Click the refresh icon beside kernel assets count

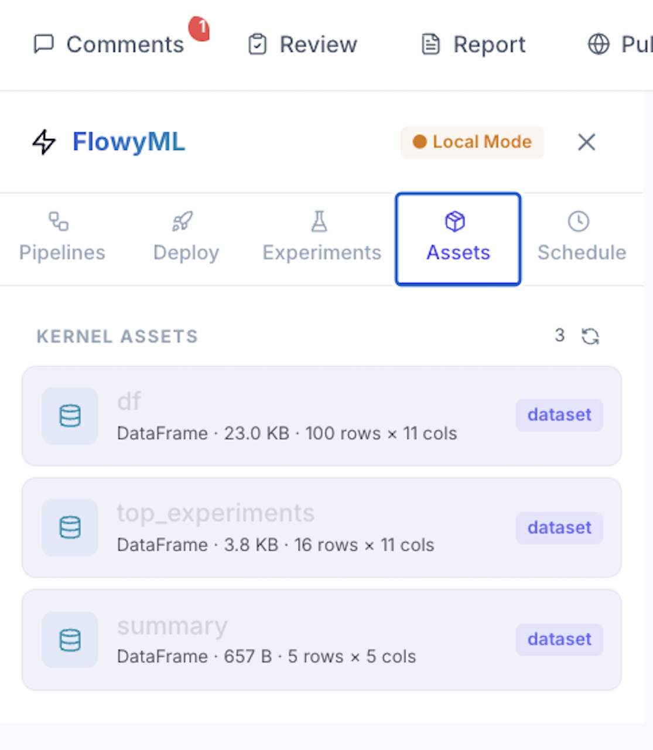pyautogui.click(x=590, y=336)
